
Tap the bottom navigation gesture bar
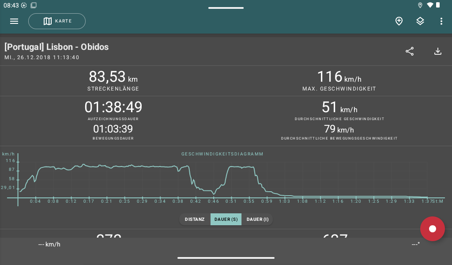(226, 258)
